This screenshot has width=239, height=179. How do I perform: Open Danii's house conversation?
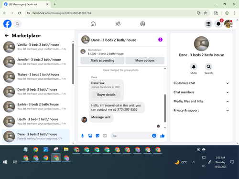pos(36,92)
